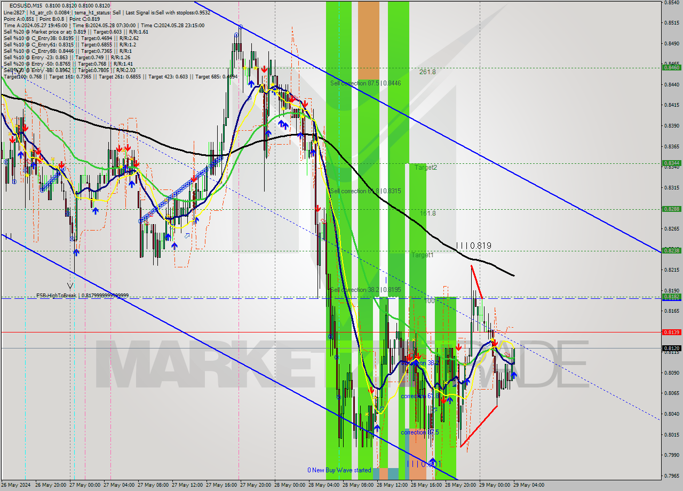This screenshot has height=491, width=683.
Task: Click 'Sell %20 @ Market price' row
Action: 76,31
